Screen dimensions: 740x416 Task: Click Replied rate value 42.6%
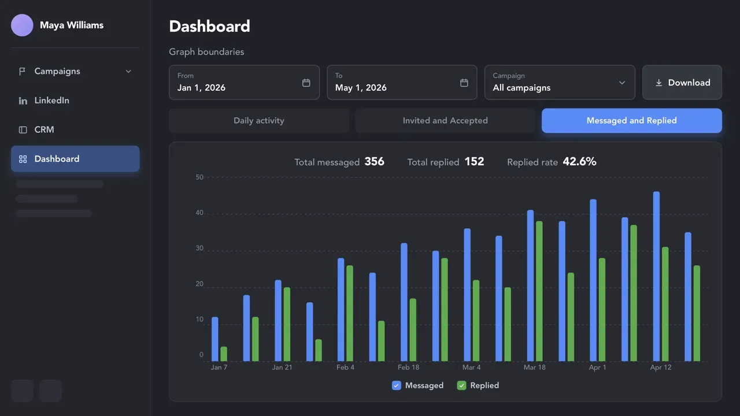point(579,162)
